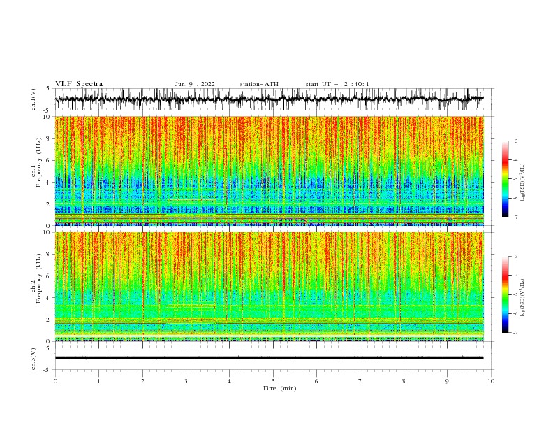Click the "Time (min)" axis label
This screenshot has height=428, width=553.
[279, 388]
